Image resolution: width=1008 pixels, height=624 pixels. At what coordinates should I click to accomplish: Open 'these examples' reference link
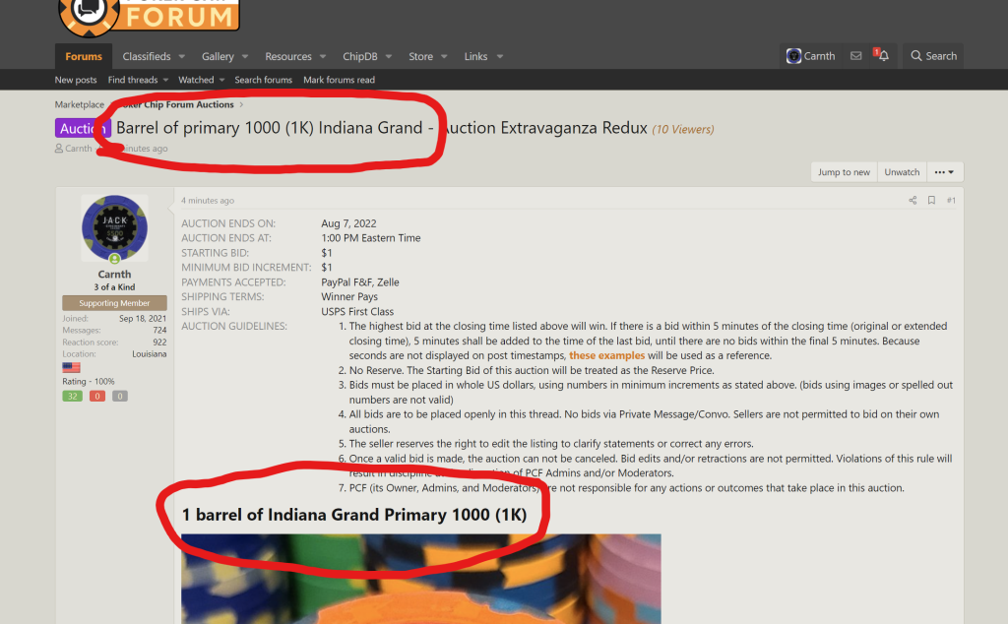click(x=606, y=355)
